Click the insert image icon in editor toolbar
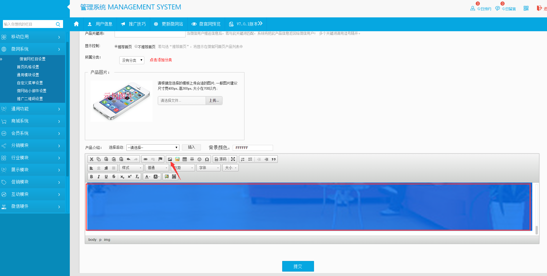The width and height of the screenshot is (547, 276). pos(170,159)
